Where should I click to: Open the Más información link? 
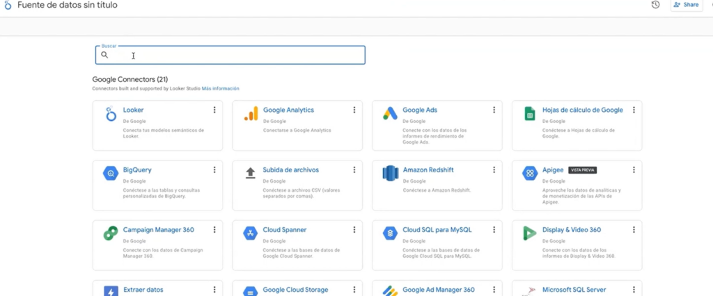click(x=221, y=88)
